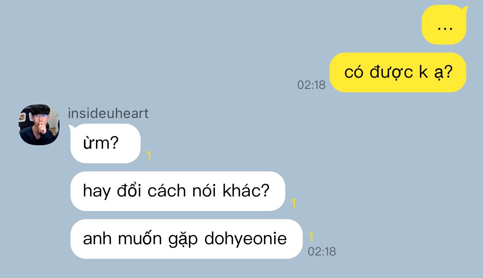The width and height of the screenshot is (483, 278).
Task: Click the pointed tail of the "ừm?" bubble
Action: point(71,128)
